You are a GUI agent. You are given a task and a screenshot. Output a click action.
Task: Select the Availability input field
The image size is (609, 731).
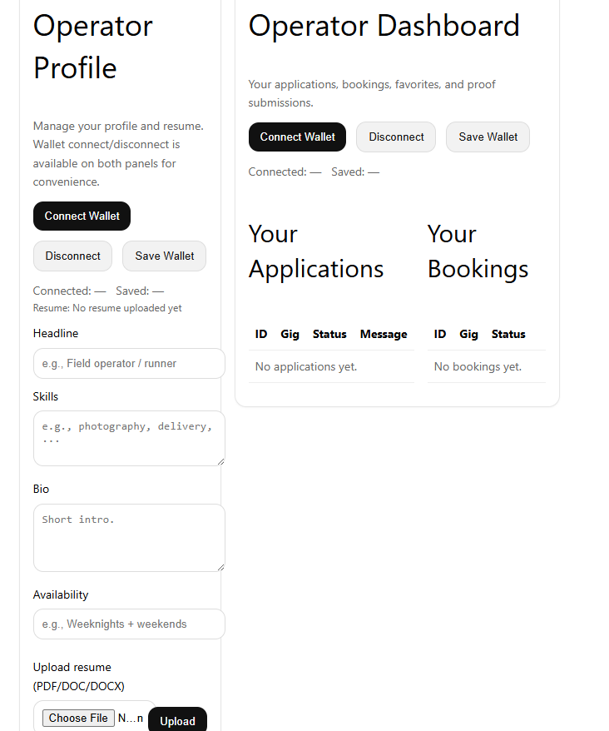129,624
